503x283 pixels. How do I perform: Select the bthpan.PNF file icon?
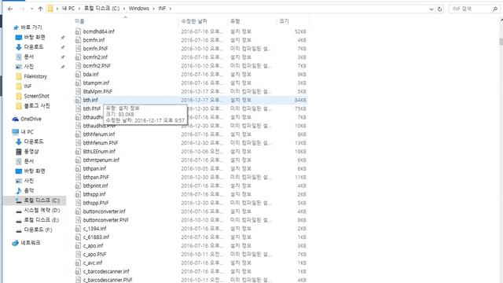tap(78, 177)
